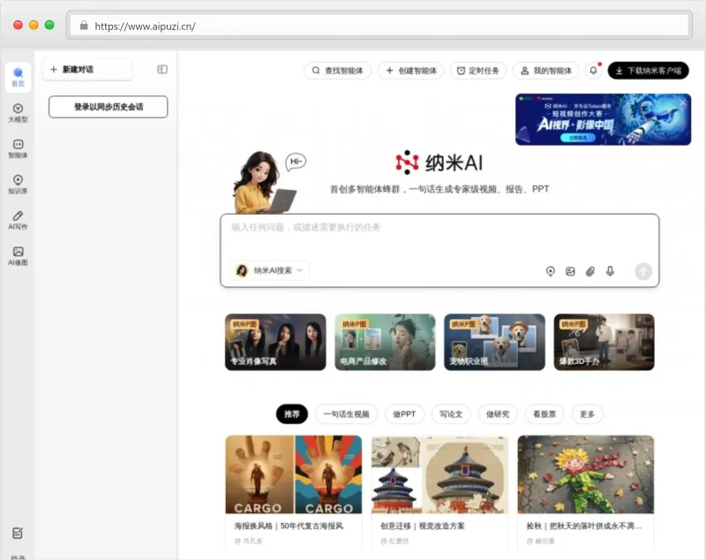
Task: Click title 创意迁移 | 视觉改造方案
Action: 423,526
